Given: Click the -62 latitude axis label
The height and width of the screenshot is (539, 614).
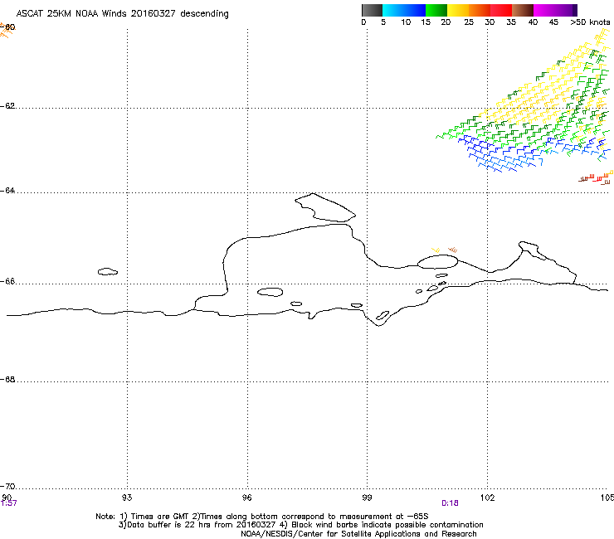Looking at the screenshot, I should click(x=7, y=106).
